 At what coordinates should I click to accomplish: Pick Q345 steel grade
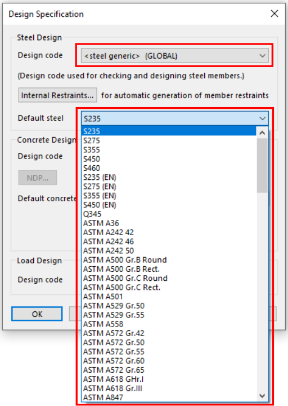point(169,214)
